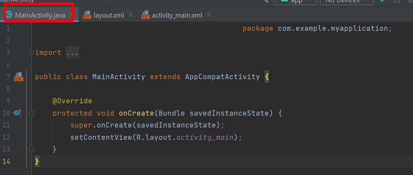Open the layout.xml editor tab
The image size is (413, 175).
(109, 15)
